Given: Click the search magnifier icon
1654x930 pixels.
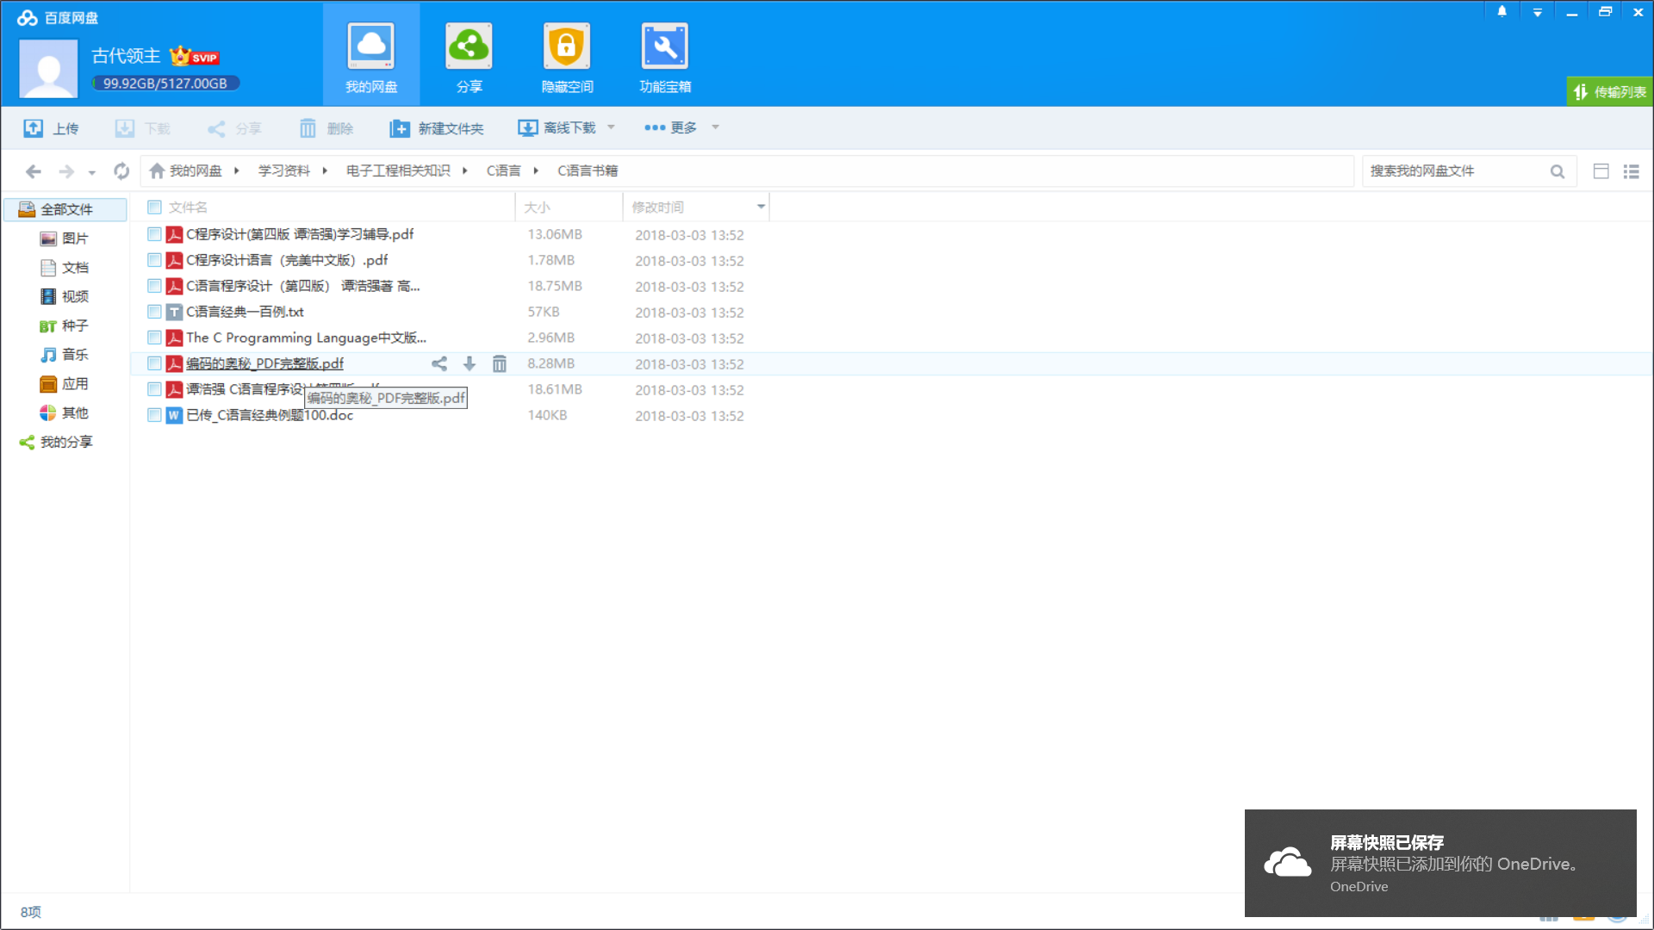Looking at the screenshot, I should [1558, 171].
